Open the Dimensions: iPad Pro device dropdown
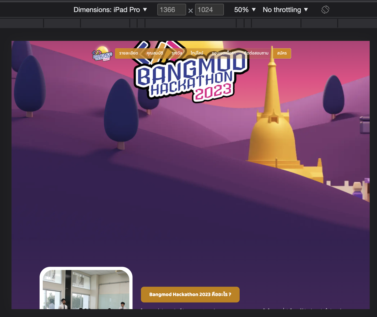 point(110,10)
